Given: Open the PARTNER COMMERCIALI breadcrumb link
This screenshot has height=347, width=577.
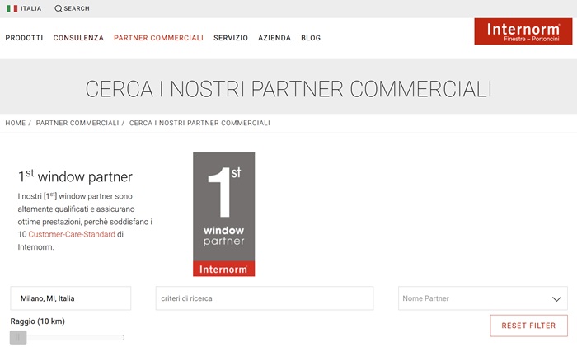Looking at the screenshot, I should point(77,123).
